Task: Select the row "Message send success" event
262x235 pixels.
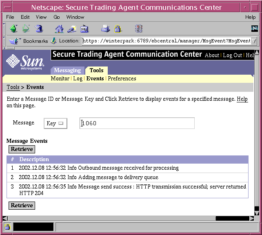Action: 127,190
